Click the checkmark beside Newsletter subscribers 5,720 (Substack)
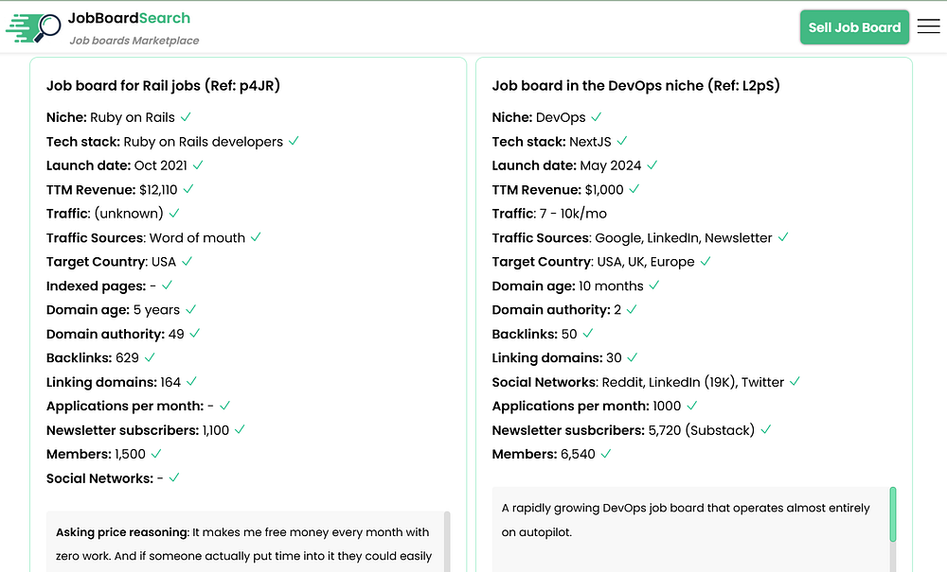The image size is (947, 572). click(766, 430)
